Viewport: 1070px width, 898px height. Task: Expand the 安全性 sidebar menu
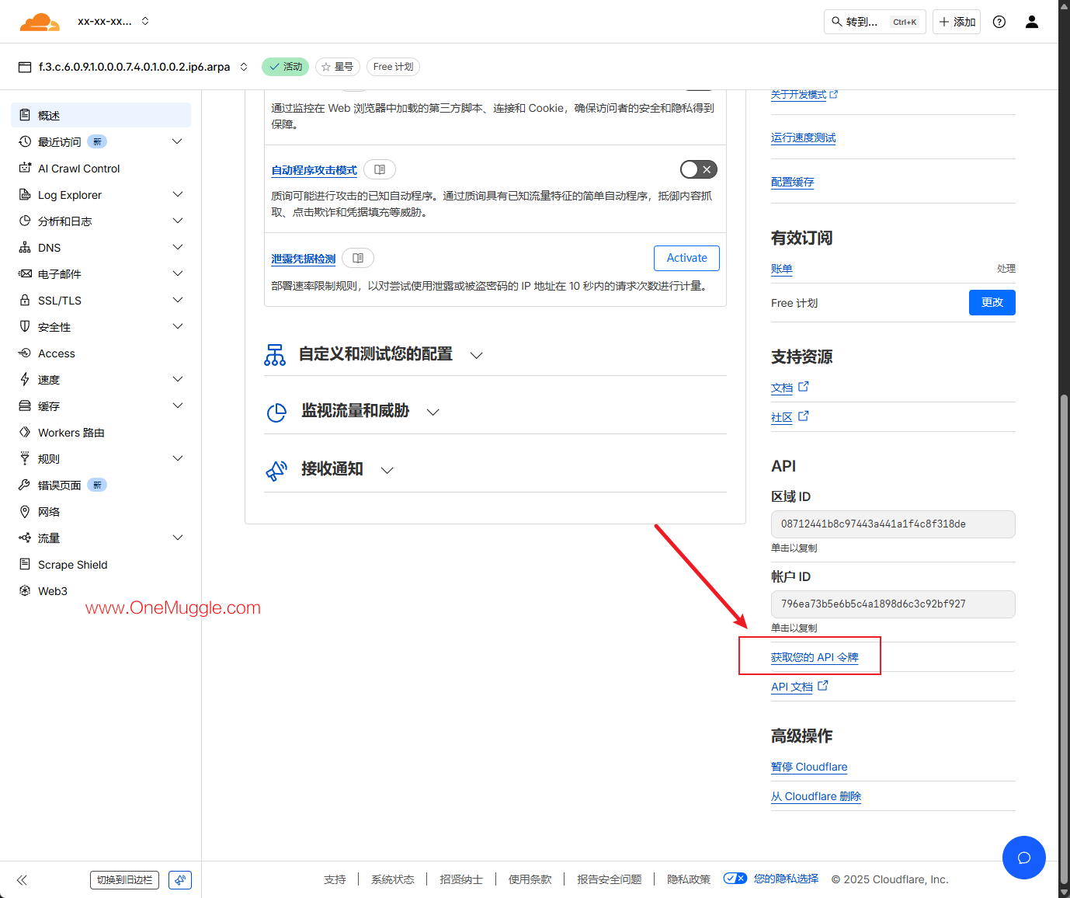tap(178, 326)
